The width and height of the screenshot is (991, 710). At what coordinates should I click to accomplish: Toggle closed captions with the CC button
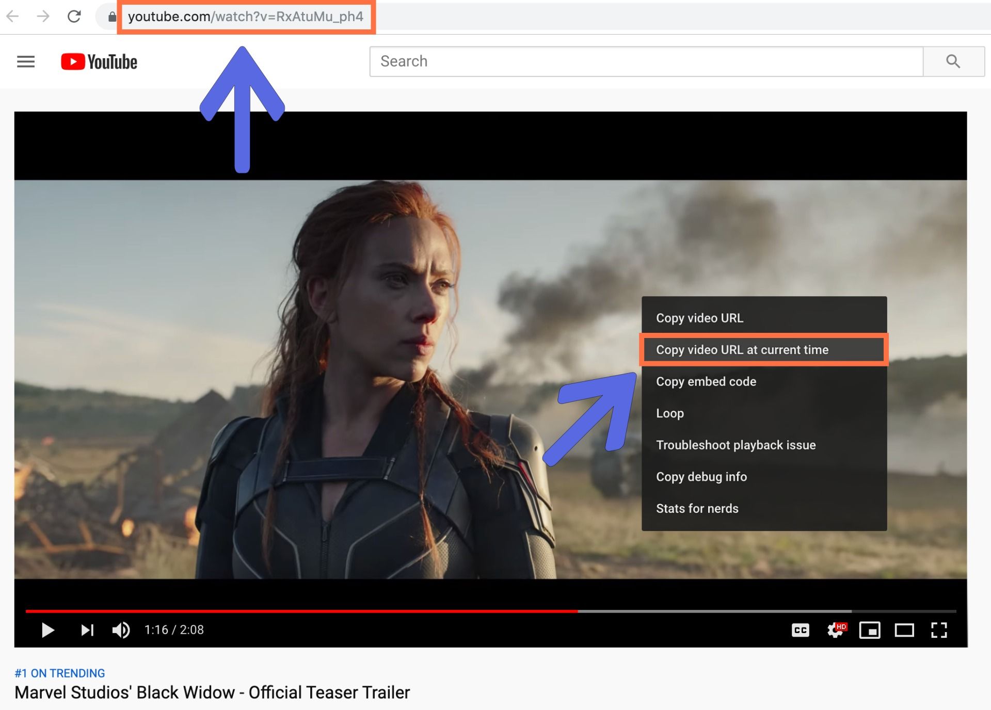(x=800, y=630)
